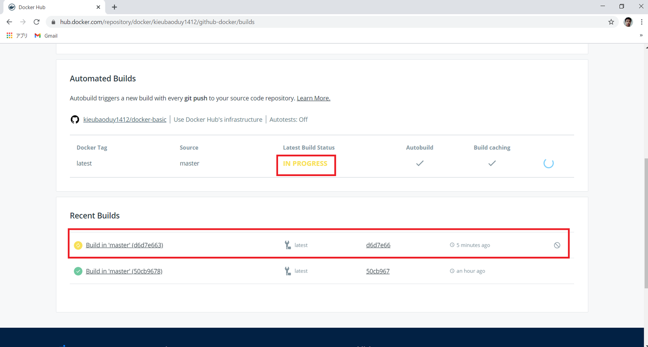
Task: Click the IN PROGRESS build status
Action: pyautogui.click(x=305, y=163)
